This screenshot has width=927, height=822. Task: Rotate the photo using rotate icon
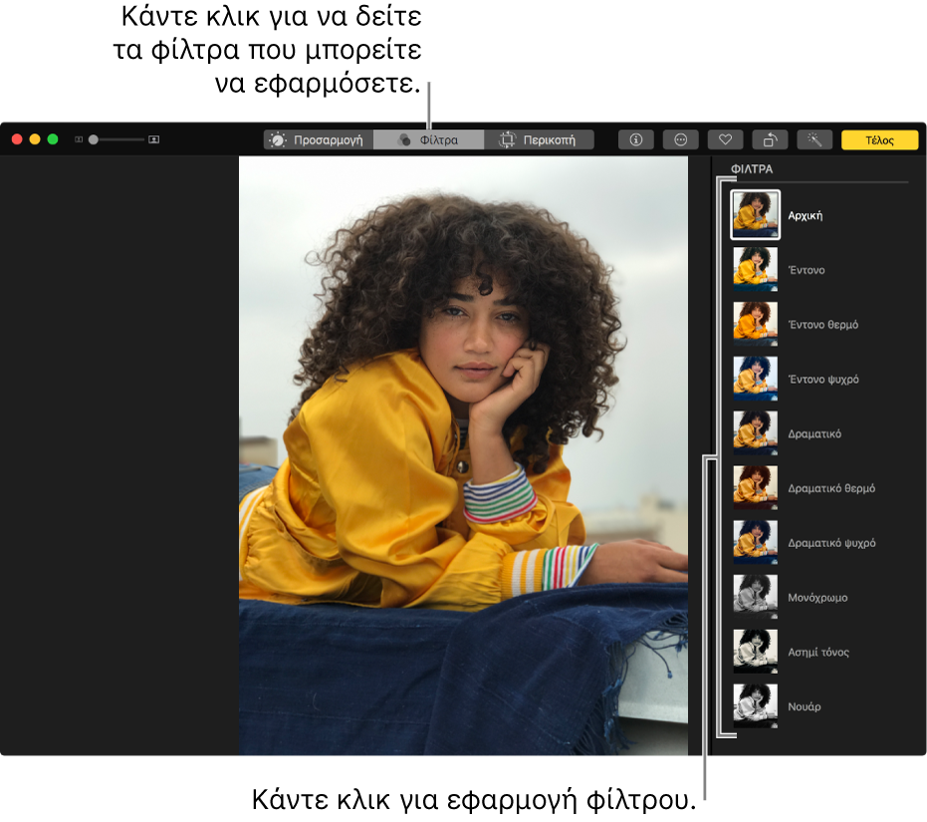pos(770,140)
